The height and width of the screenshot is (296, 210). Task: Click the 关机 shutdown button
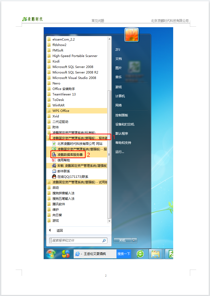(122, 240)
